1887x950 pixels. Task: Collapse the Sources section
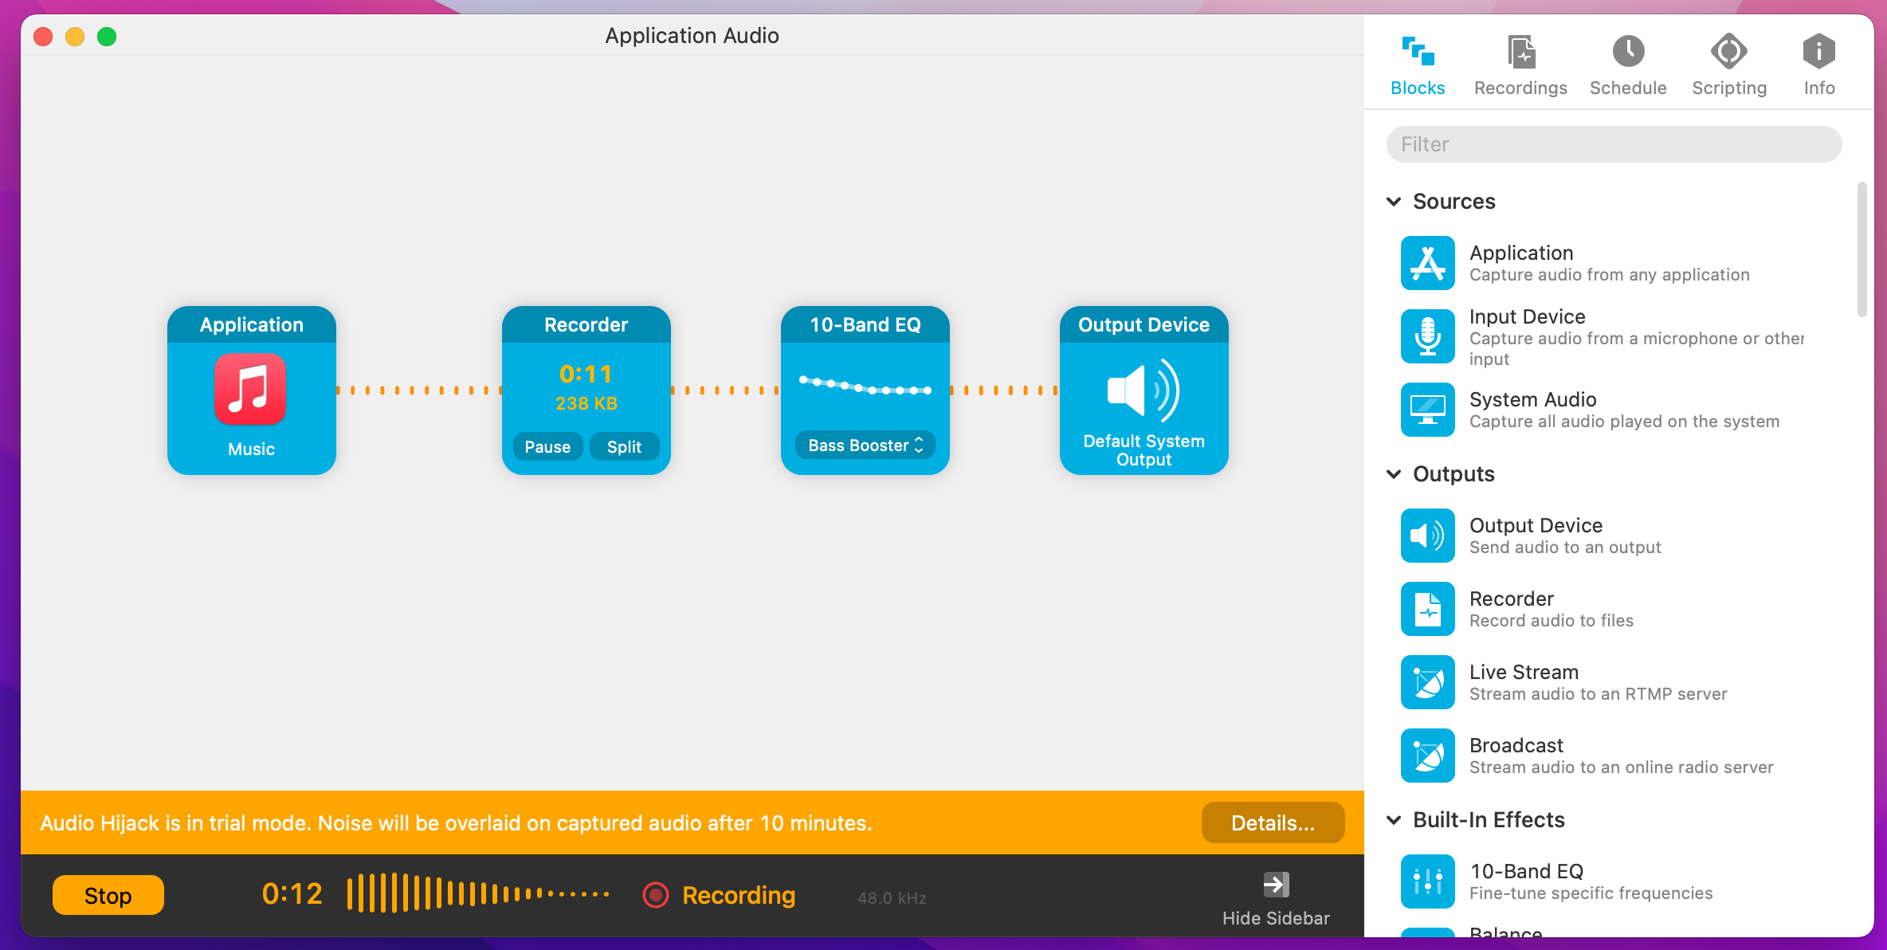[1394, 202]
